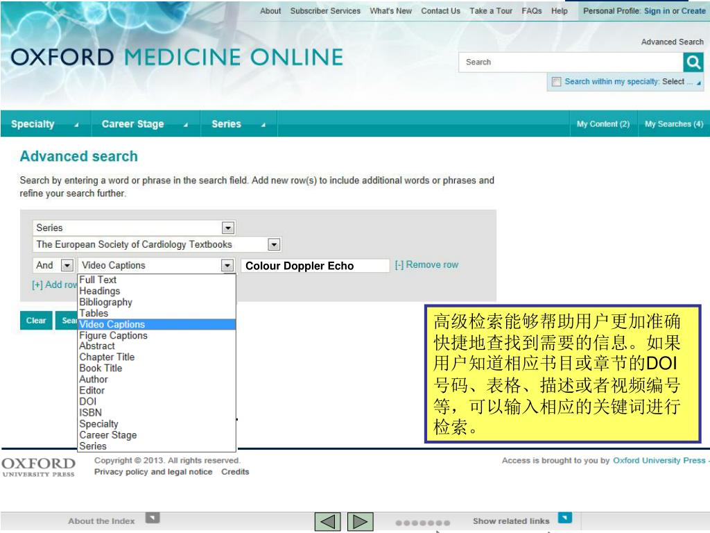Click the About the Index arrow icon
This screenshot has width=710, height=533.
click(x=153, y=518)
